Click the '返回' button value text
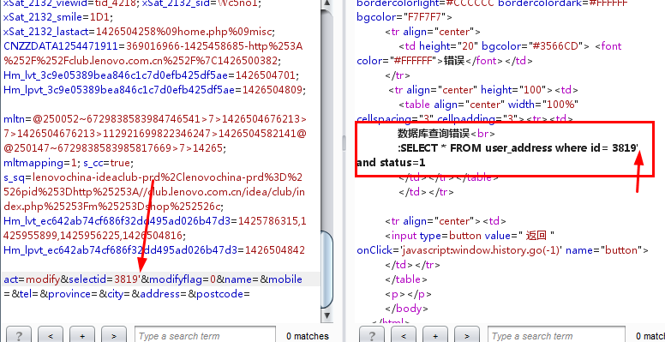The height and width of the screenshot is (342, 665). (x=536, y=236)
